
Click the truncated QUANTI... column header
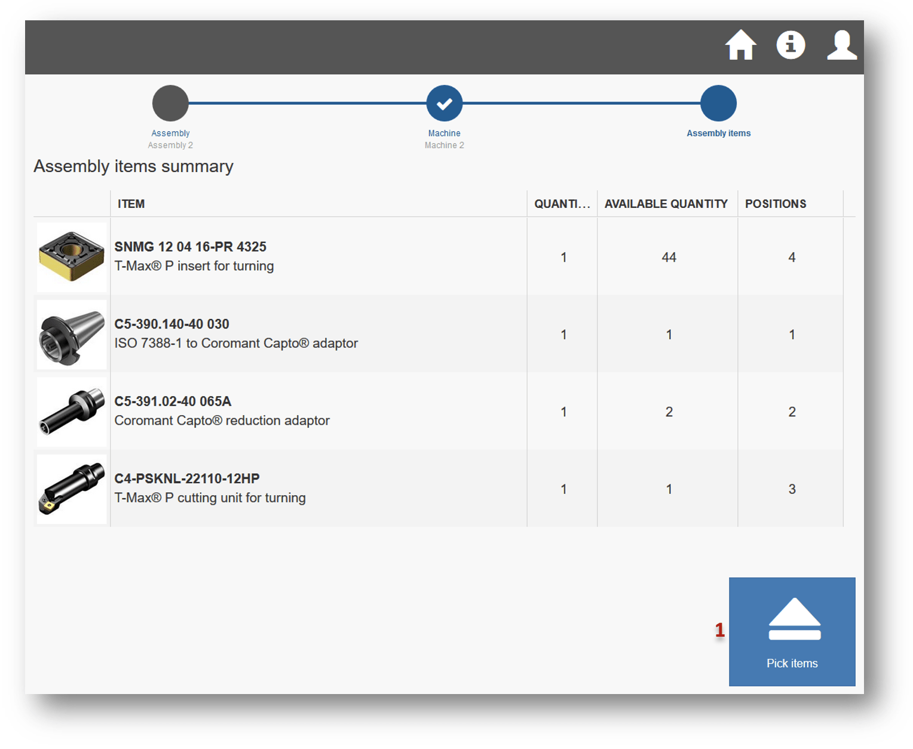(x=562, y=204)
